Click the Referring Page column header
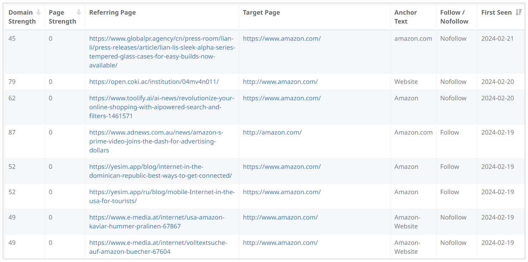Image resolution: width=528 pixels, height=262 pixels. 112,12
